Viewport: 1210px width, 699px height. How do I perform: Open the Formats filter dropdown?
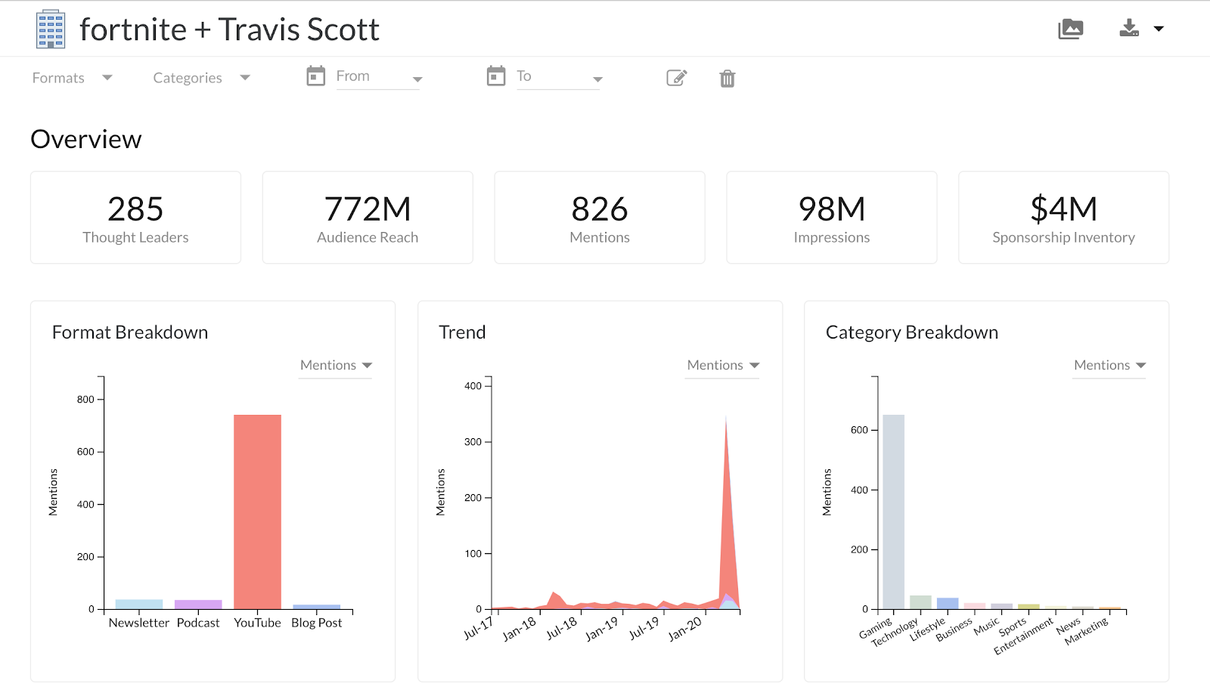click(x=72, y=78)
